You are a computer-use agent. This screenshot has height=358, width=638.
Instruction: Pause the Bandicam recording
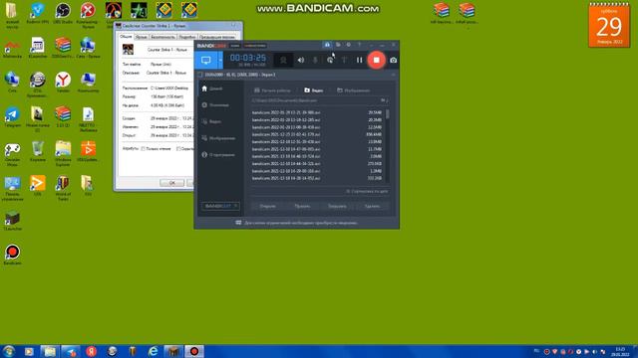click(359, 60)
